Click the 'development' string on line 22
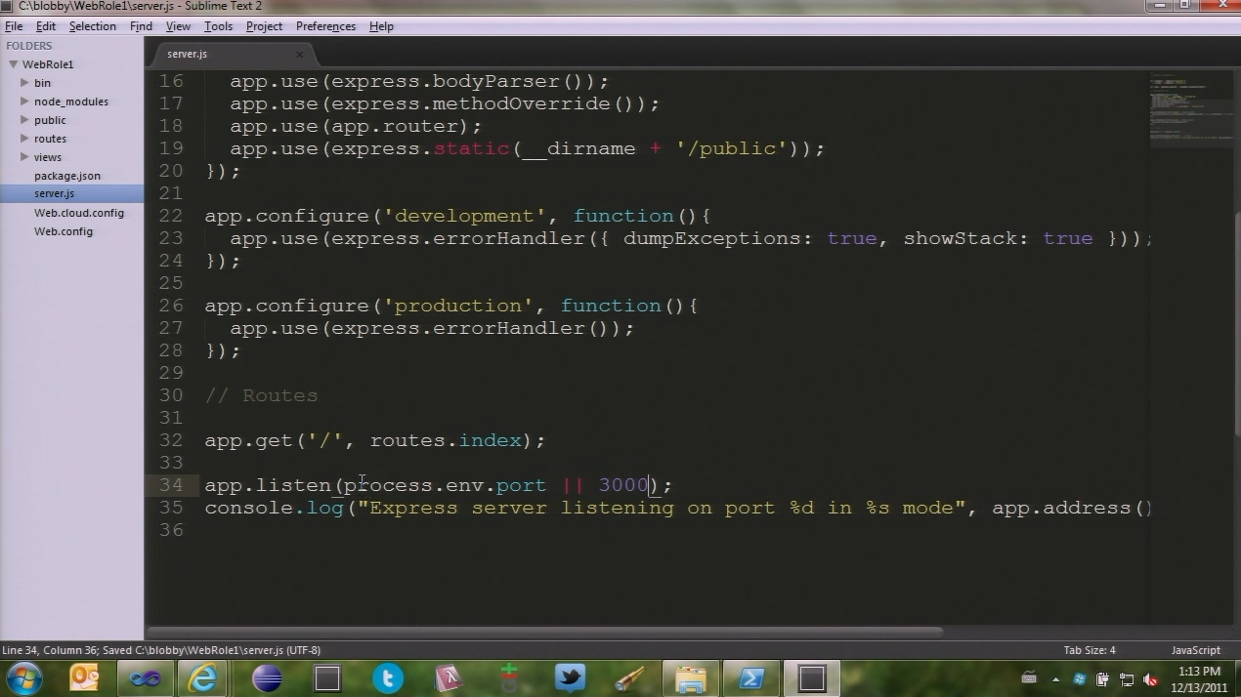This screenshot has width=1241, height=697. [x=464, y=216]
